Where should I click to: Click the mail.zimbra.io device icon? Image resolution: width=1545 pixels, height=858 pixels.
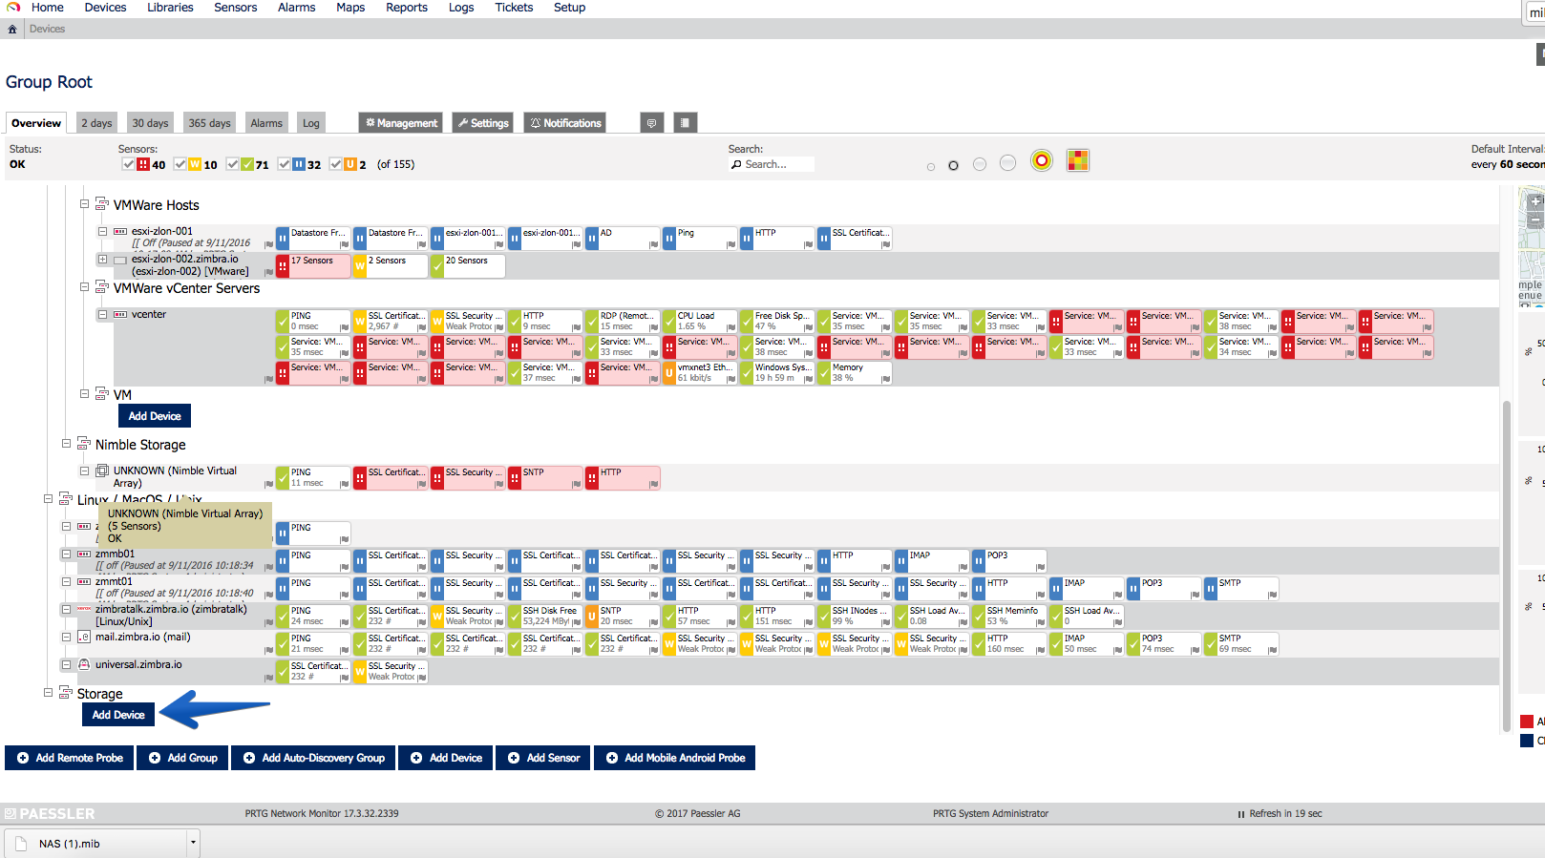pos(84,637)
